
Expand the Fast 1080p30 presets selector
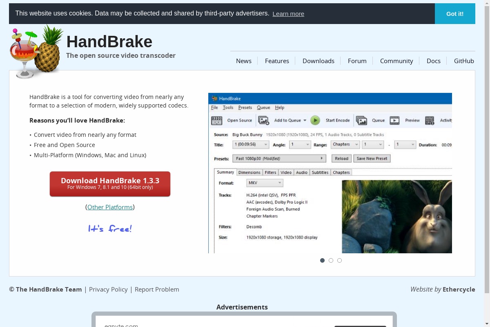(279, 158)
